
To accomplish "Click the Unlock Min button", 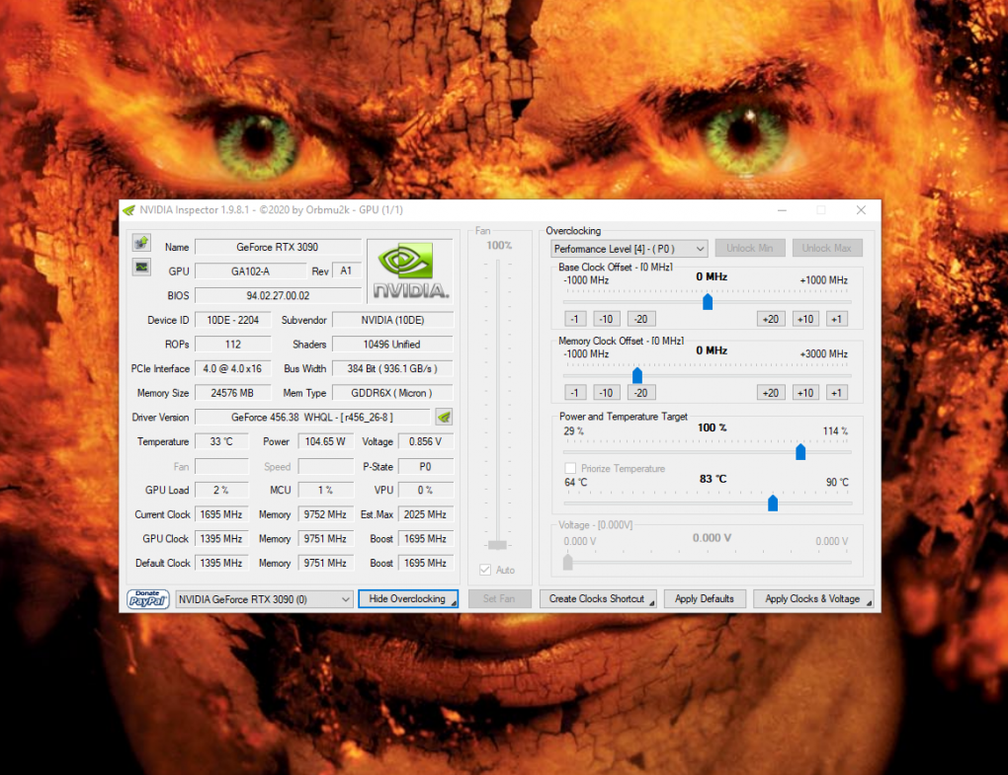I will [x=749, y=249].
